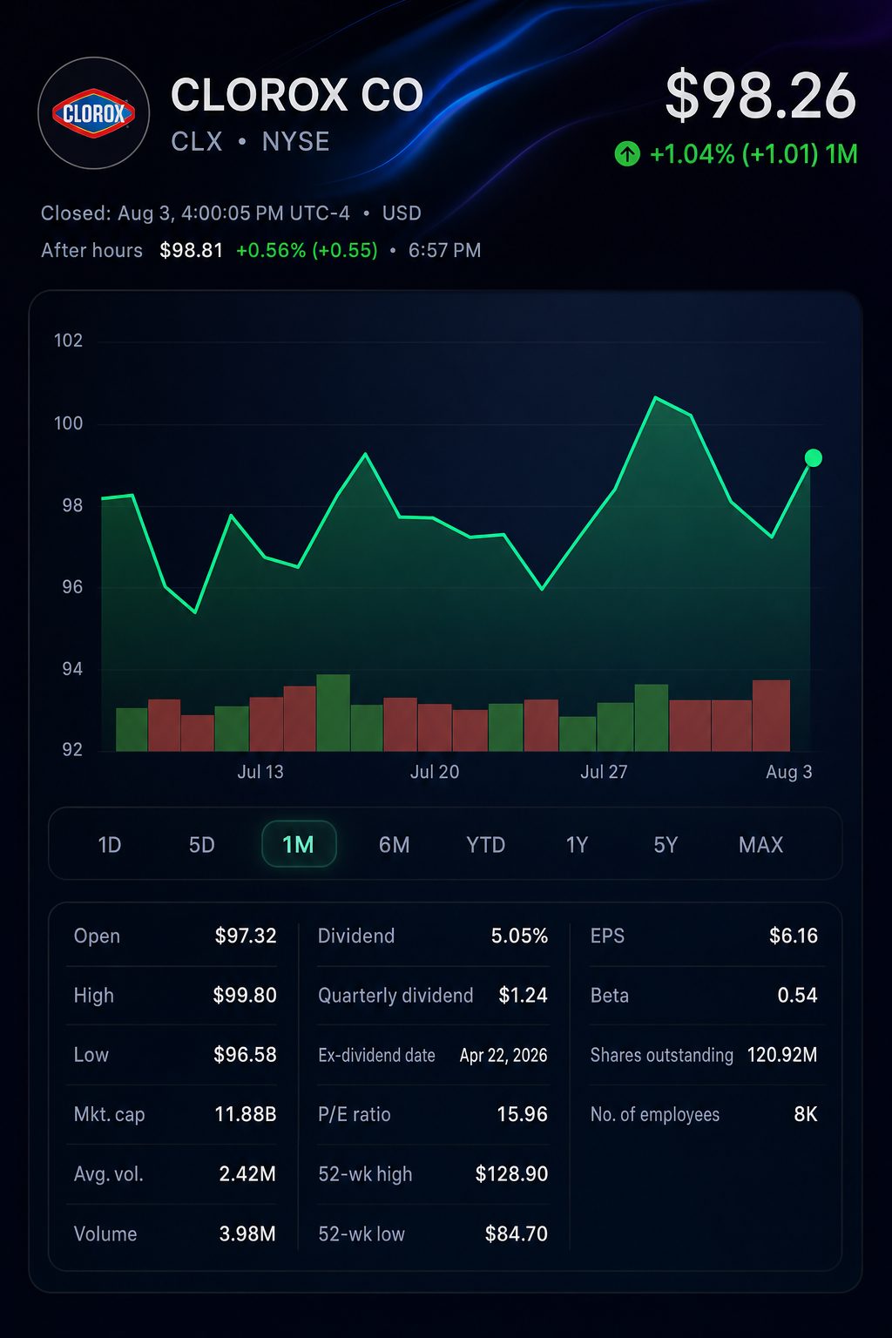Click the No. of employees value 8K
This screenshot has width=892, height=1338.
806,1114
